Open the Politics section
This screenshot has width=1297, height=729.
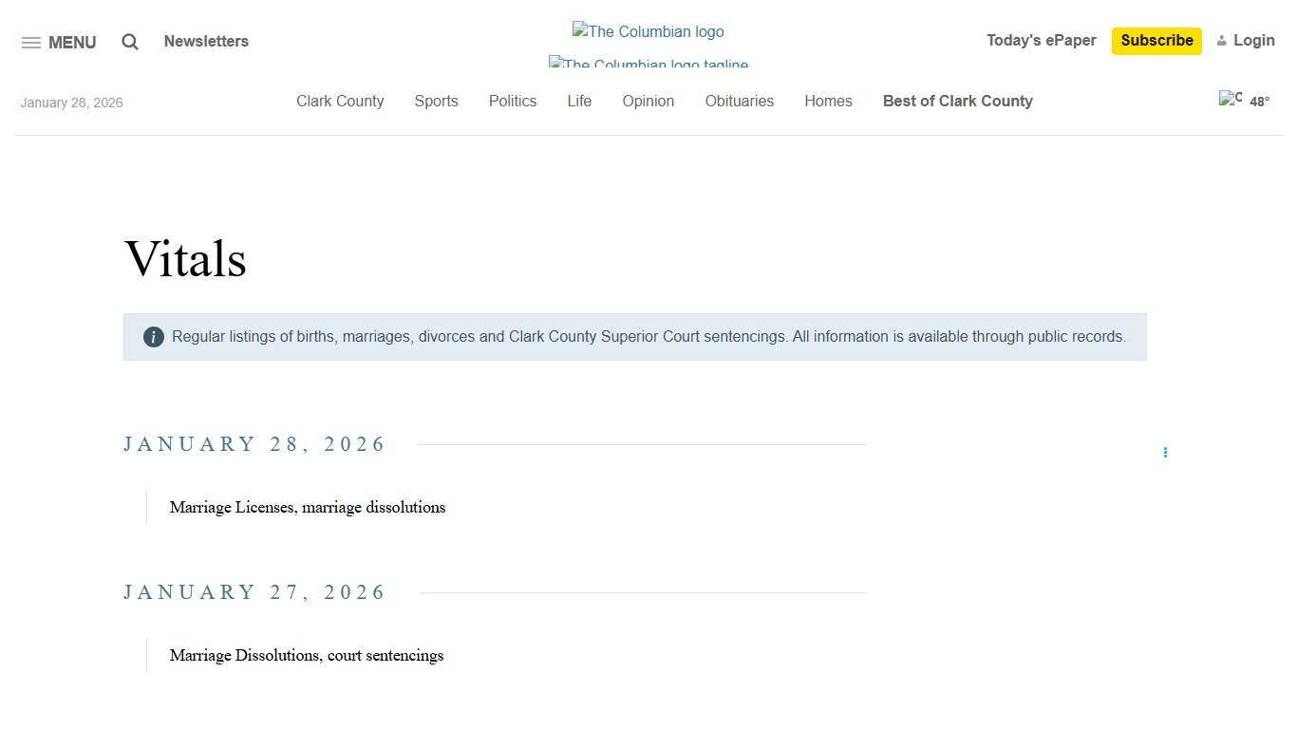(513, 101)
